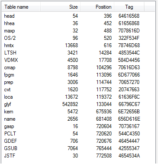Sort by the Table name column header
This screenshot has height=167, width=158.
pos(21,7)
